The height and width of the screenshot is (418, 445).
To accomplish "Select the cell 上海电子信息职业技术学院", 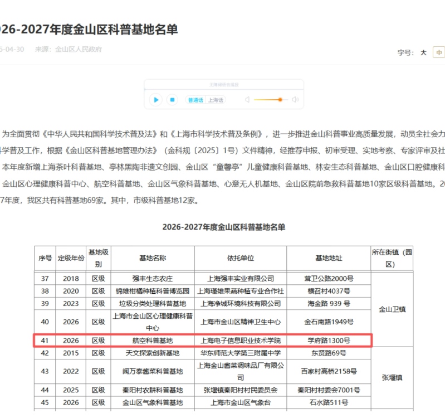I will click(241, 341).
